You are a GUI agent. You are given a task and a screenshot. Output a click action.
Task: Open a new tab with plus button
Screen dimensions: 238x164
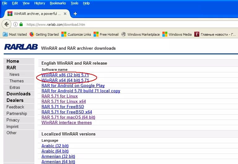pos(75,14)
